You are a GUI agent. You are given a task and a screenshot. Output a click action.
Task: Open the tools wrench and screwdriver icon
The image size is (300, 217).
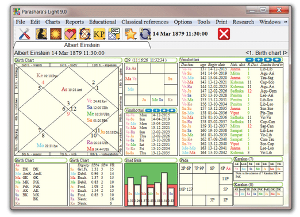pos(24,34)
